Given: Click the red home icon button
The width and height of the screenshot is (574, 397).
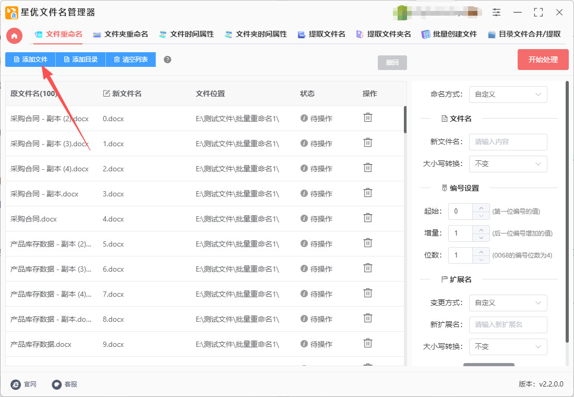Looking at the screenshot, I should click(15, 36).
